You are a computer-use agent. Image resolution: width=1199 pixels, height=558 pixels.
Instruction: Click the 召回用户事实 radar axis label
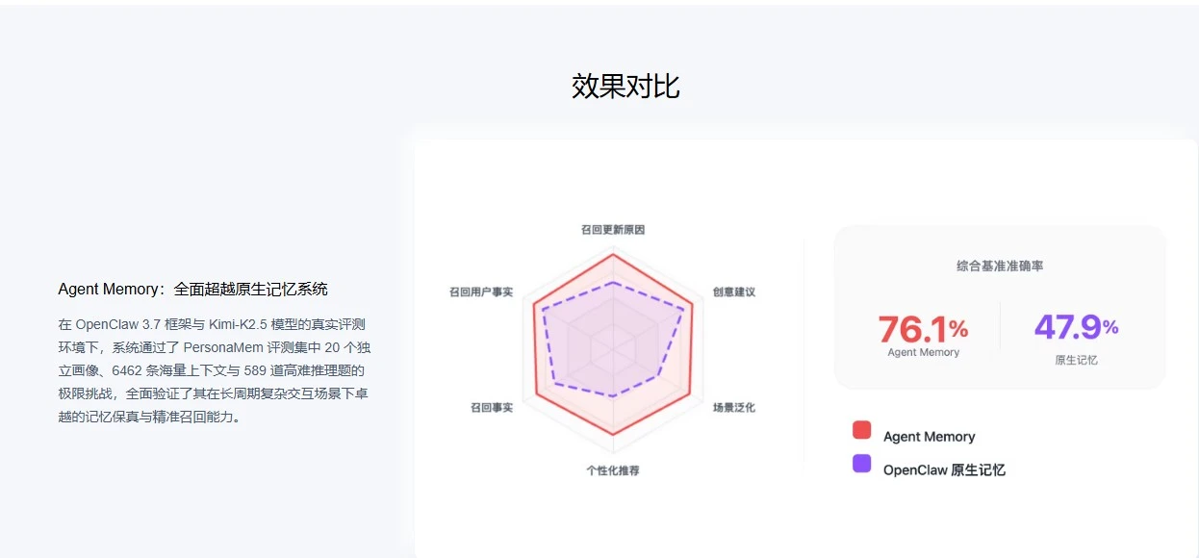[481, 292]
